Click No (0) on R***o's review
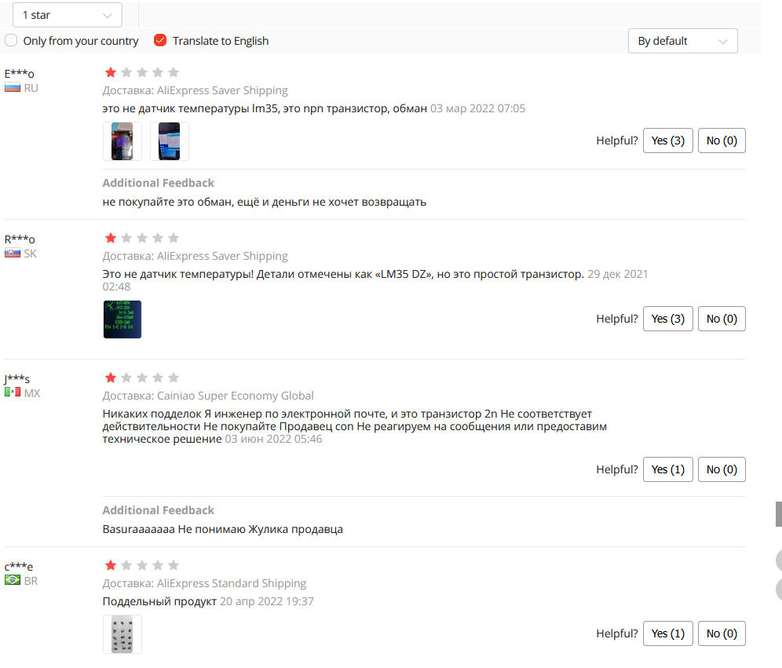Screen dimensions: 782x668 (722, 319)
